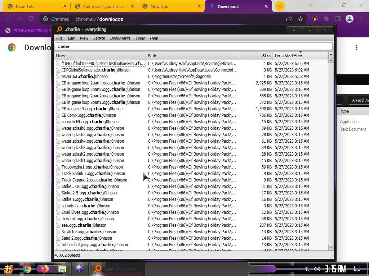Screen dimensions: 369x276
Task: Click the .charlie search input field
Action: [194, 46]
